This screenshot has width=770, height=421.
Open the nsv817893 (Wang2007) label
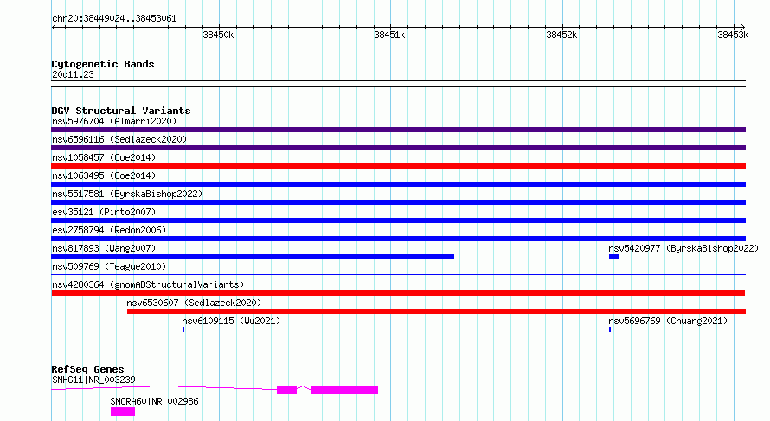(x=104, y=248)
